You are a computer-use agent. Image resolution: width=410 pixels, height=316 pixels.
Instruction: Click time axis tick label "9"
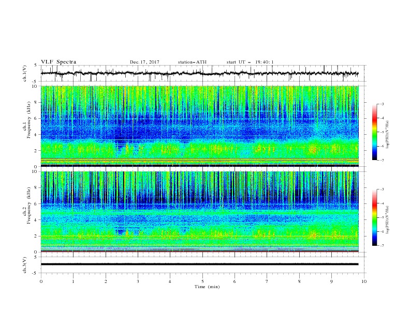(331, 281)
